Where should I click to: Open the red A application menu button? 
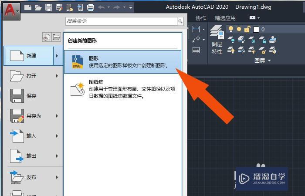[x=12, y=12]
